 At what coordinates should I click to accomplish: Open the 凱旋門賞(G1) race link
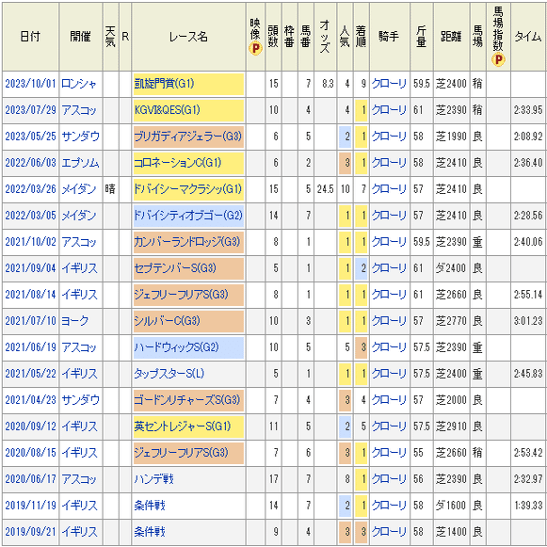click(x=164, y=84)
